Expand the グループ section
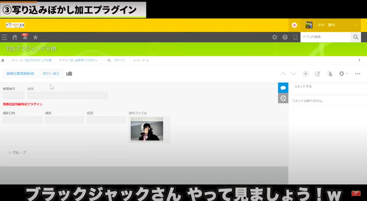Viewport: 367px width, 201px height. [x=17, y=153]
